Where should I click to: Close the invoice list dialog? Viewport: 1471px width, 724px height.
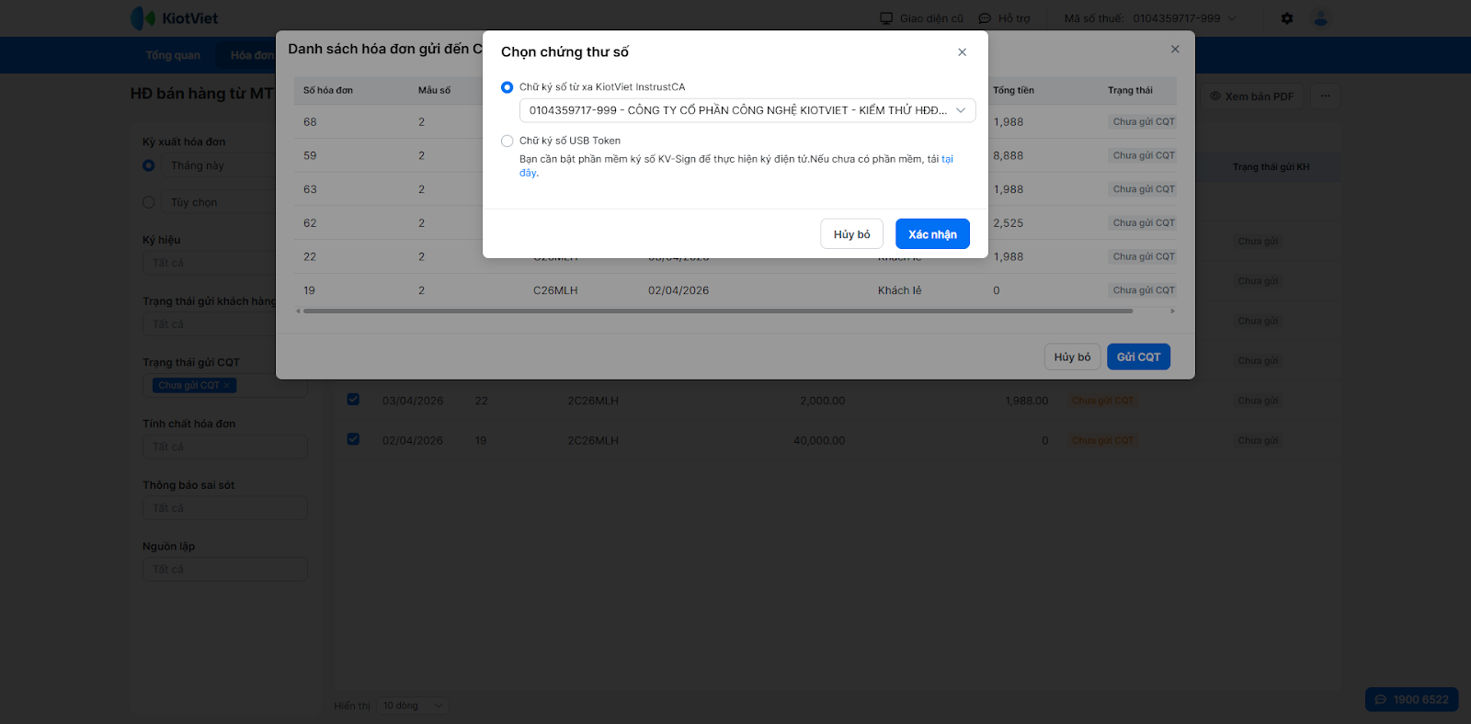1175,50
